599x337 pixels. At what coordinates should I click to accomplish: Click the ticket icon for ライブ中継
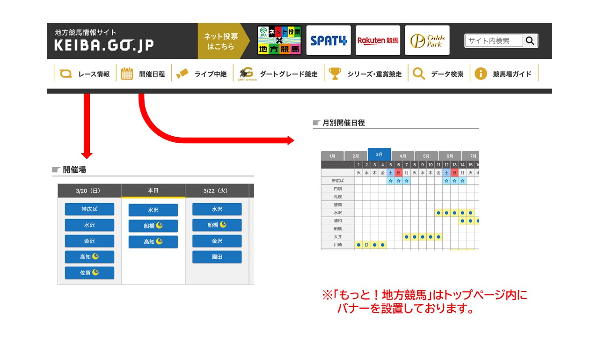[x=182, y=73]
